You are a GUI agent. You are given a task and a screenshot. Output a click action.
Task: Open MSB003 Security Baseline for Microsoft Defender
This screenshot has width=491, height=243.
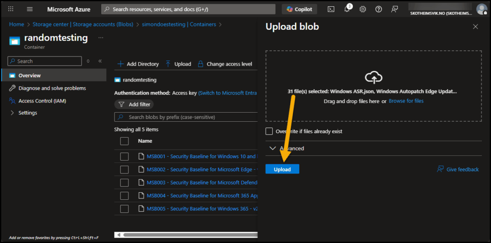[202, 183]
